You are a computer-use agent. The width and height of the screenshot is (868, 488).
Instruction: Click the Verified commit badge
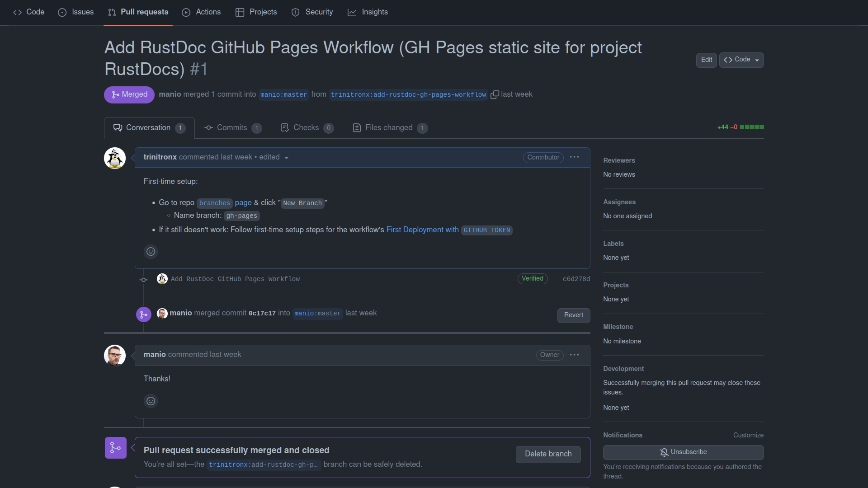tap(532, 279)
